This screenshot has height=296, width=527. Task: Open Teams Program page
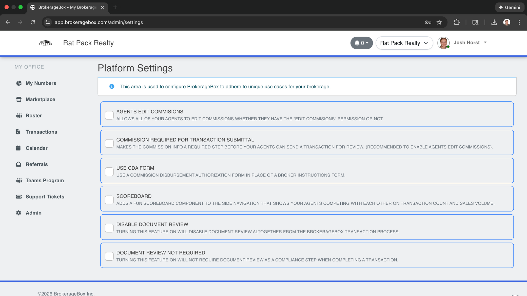(x=45, y=180)
